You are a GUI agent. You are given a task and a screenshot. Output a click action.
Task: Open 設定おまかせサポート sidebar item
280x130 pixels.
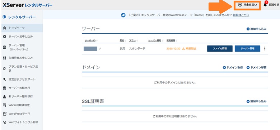(x=22, y=79)
